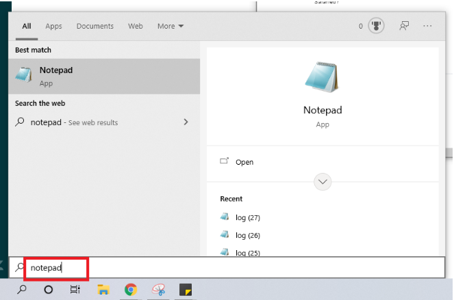The image size is (454, 300).
Task: Click the Notepad title in preview pane
Action: coord(323,110)
